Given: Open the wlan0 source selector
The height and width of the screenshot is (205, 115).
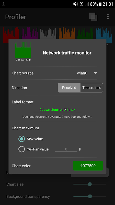Looking at the screenshot, I should (87, 73).
